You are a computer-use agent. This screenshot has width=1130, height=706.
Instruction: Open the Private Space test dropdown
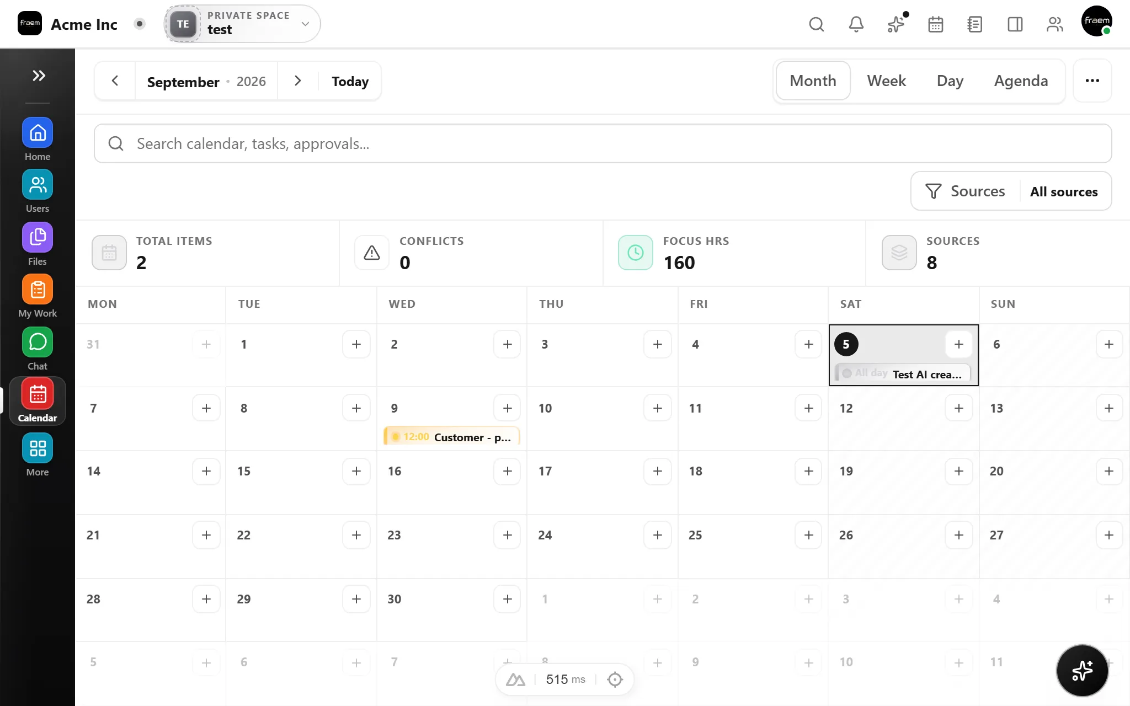(242, 24)
